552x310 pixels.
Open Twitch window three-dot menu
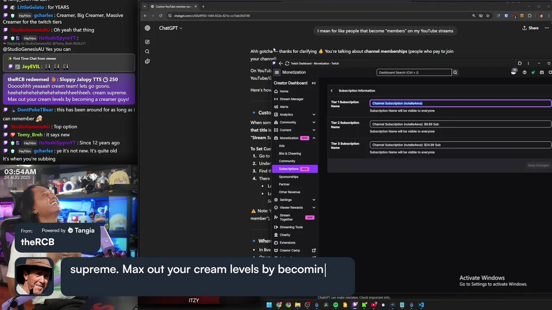point(528,63)
